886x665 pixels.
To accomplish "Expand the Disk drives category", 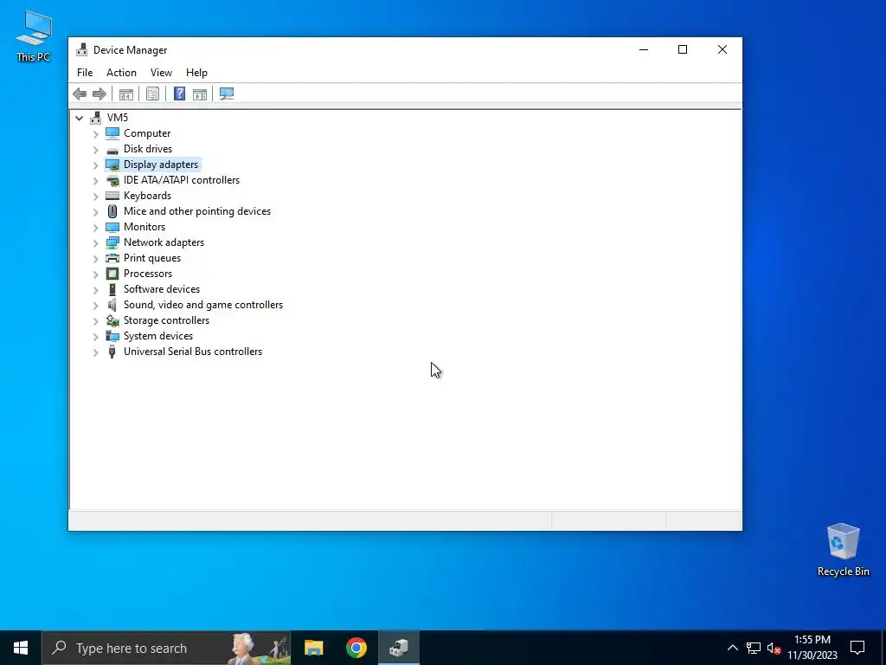I will point(95,150).
